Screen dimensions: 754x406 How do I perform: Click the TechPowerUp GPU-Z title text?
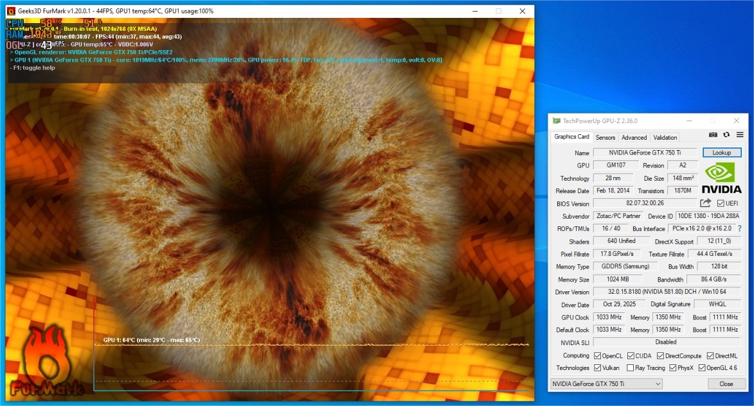point(600,121)
